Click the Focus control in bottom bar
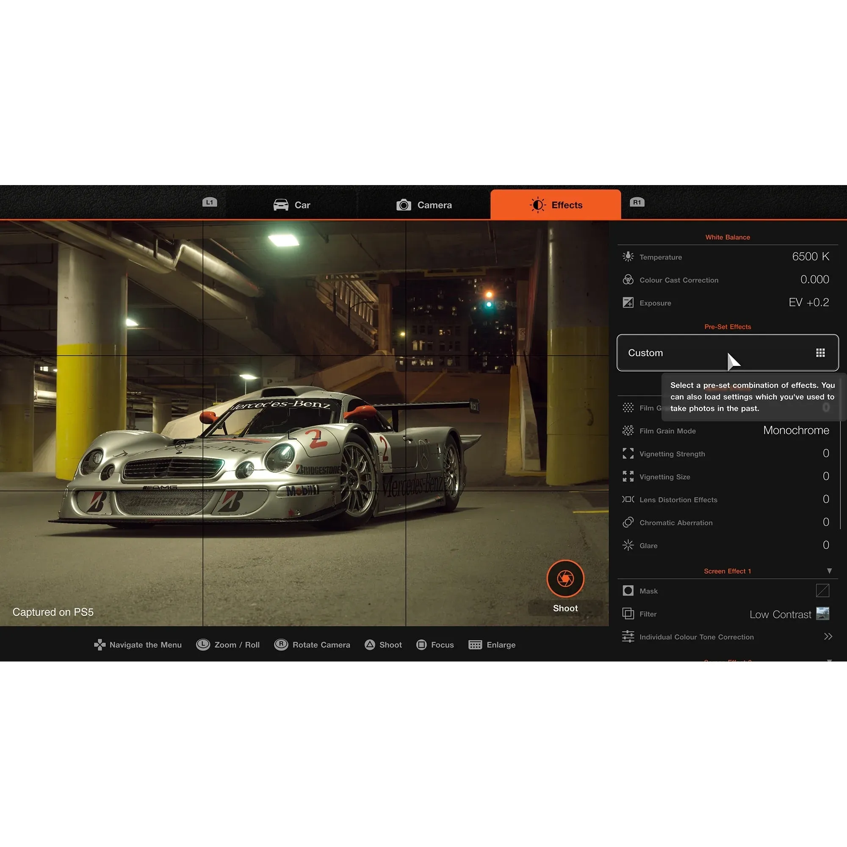 coord(435,645)
